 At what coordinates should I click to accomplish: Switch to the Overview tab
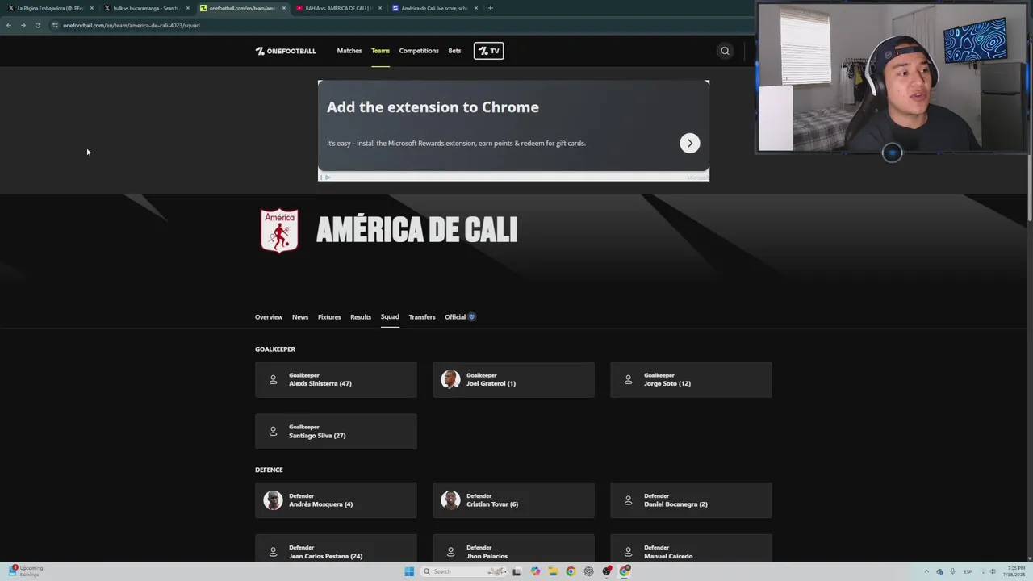pos(269,317)
